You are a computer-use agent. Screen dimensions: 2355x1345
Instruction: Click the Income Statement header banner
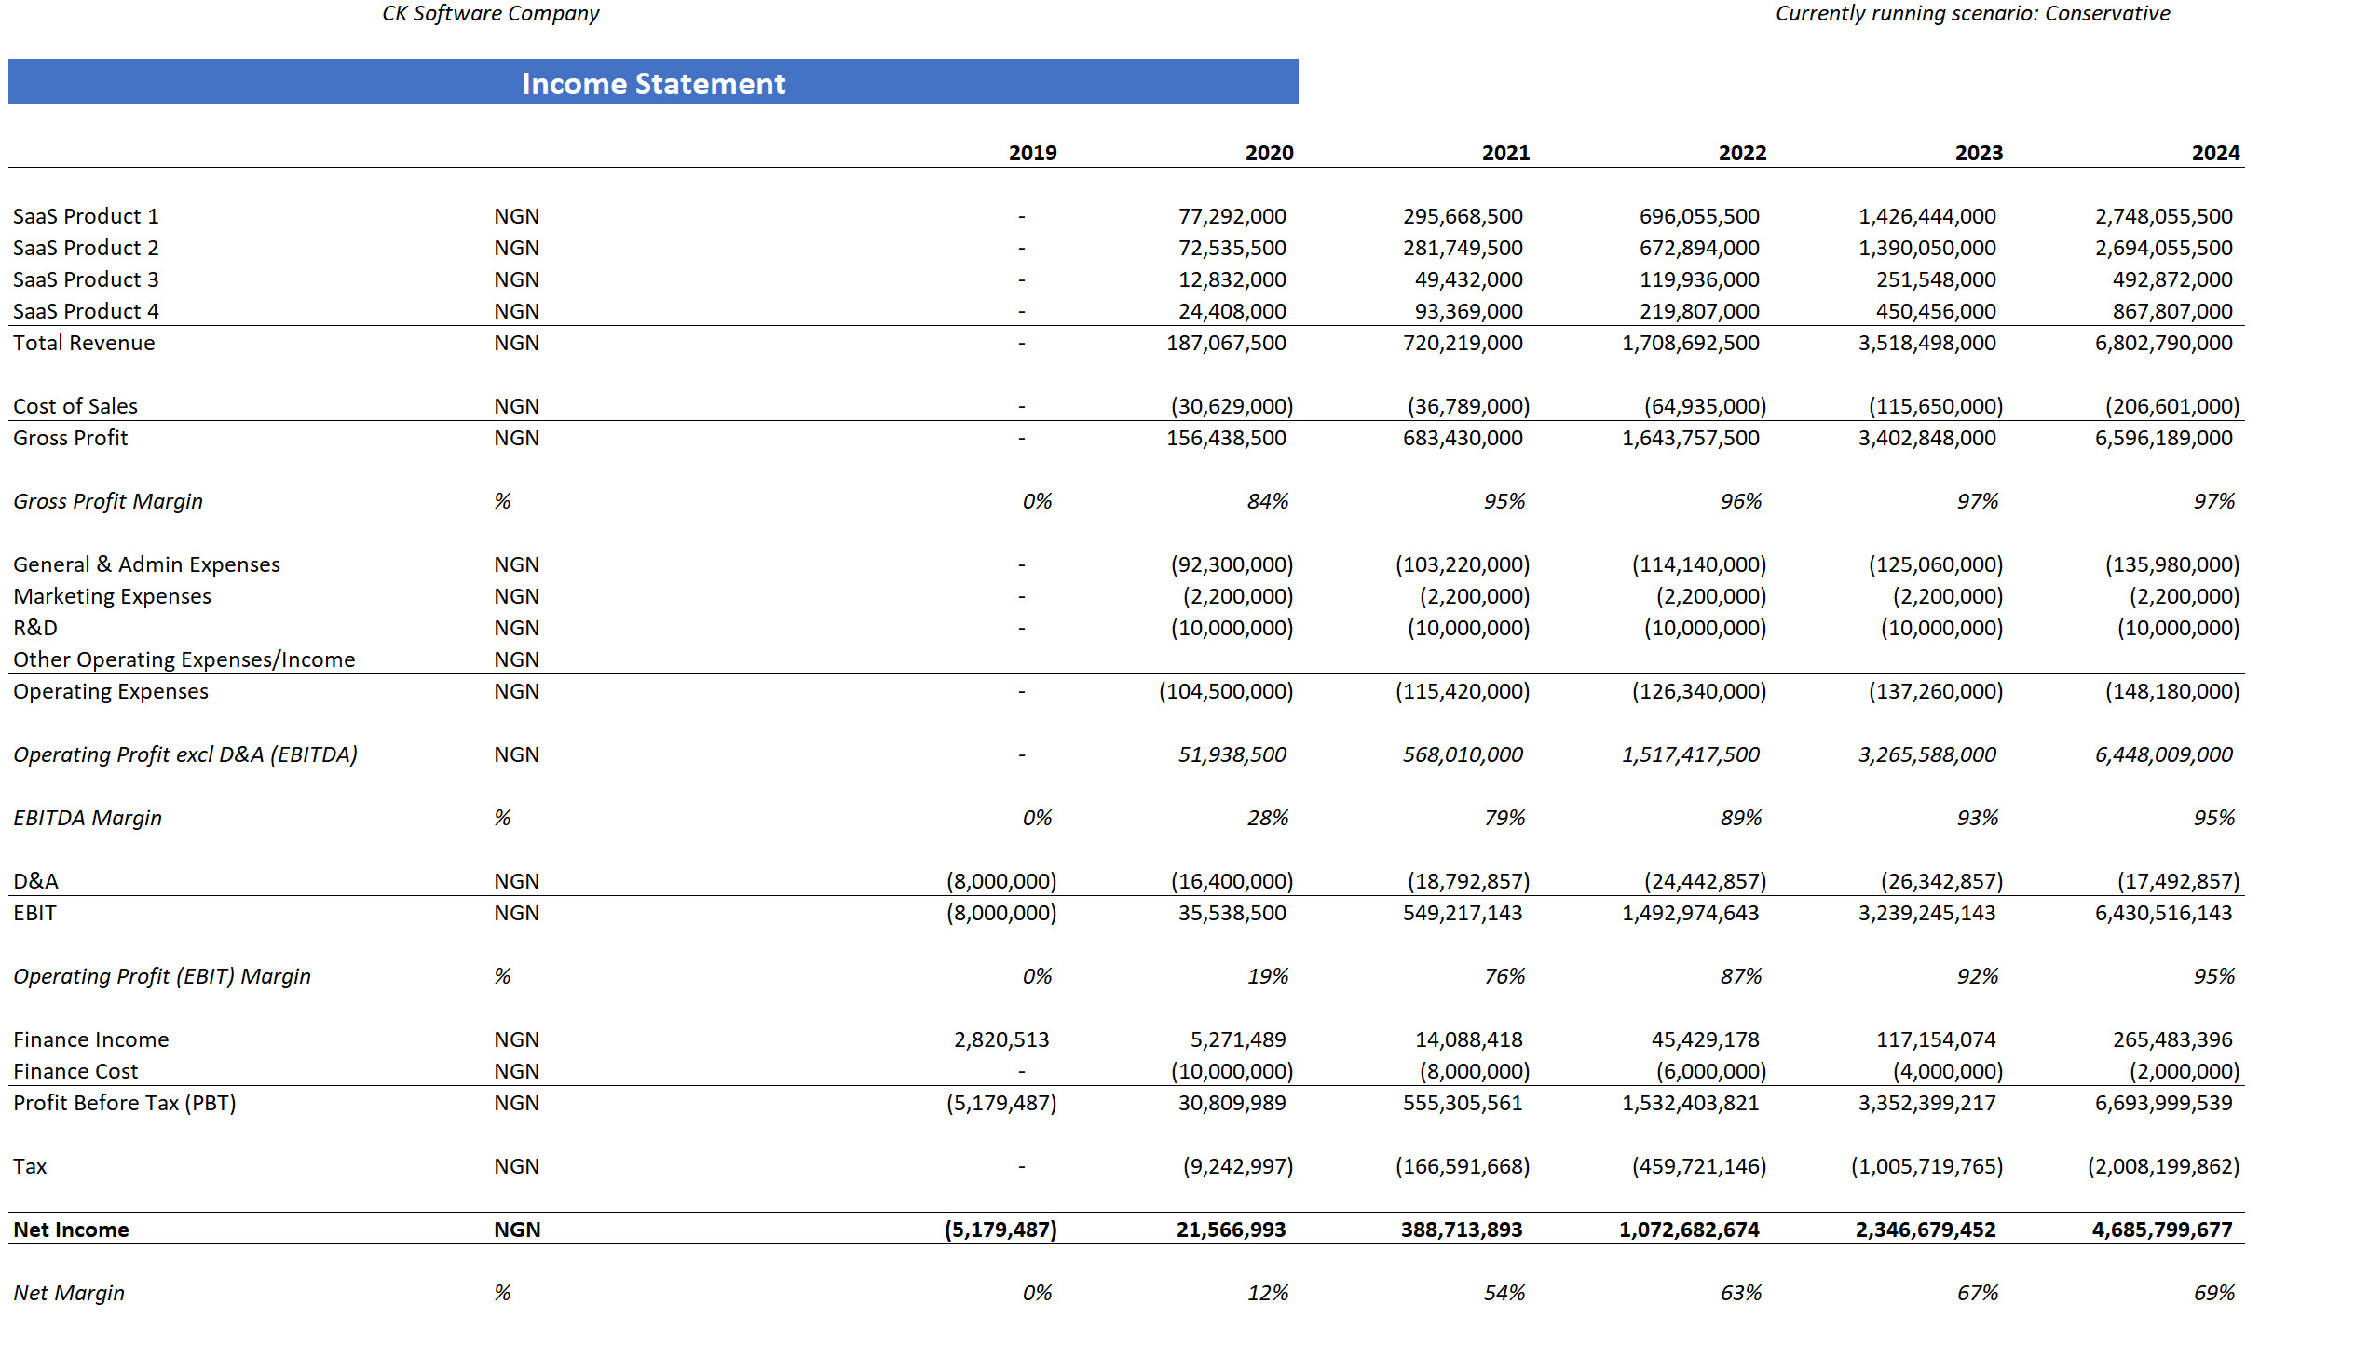pyautogui.click(x=653, y=82)
